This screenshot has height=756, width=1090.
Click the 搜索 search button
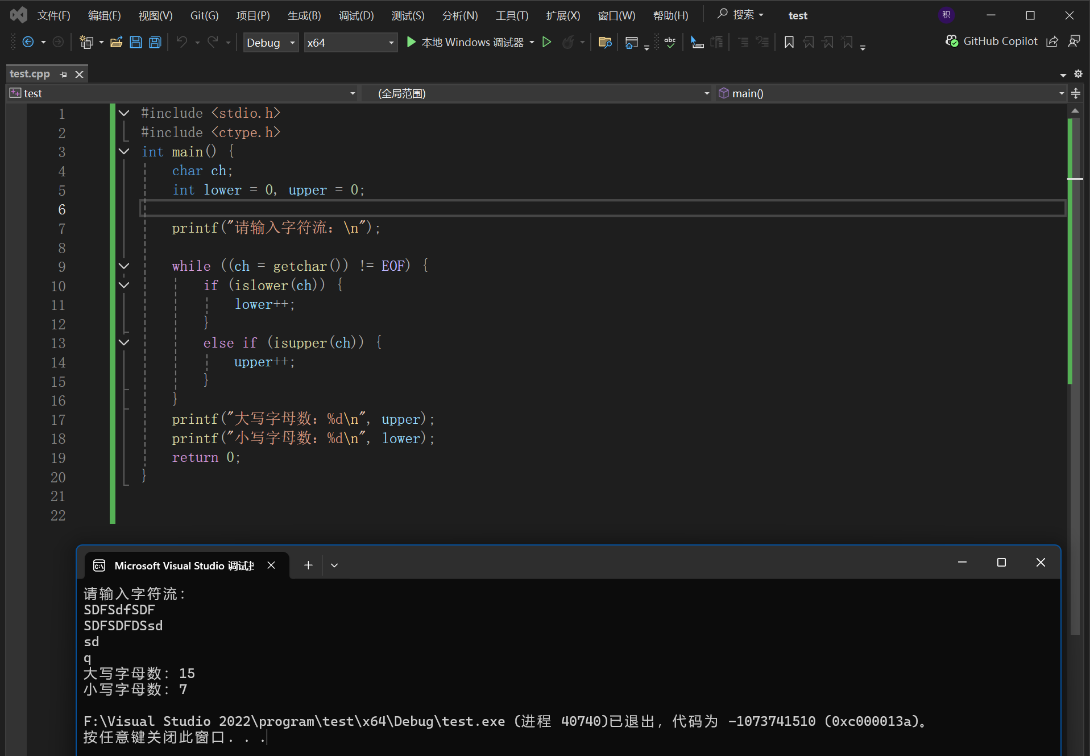[740, 15]
